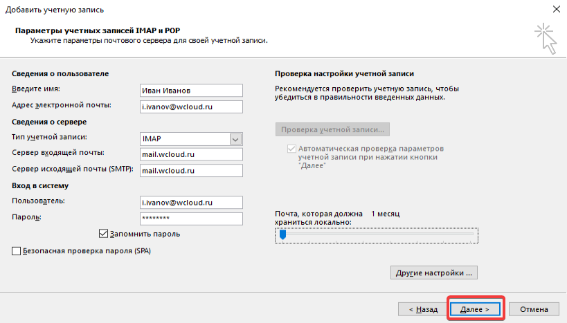Focus the Пользователь login field
The image size is (567, 323).
tap(191, 202)
